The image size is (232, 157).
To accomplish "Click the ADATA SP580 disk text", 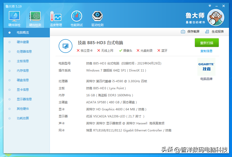I will 111,102.
